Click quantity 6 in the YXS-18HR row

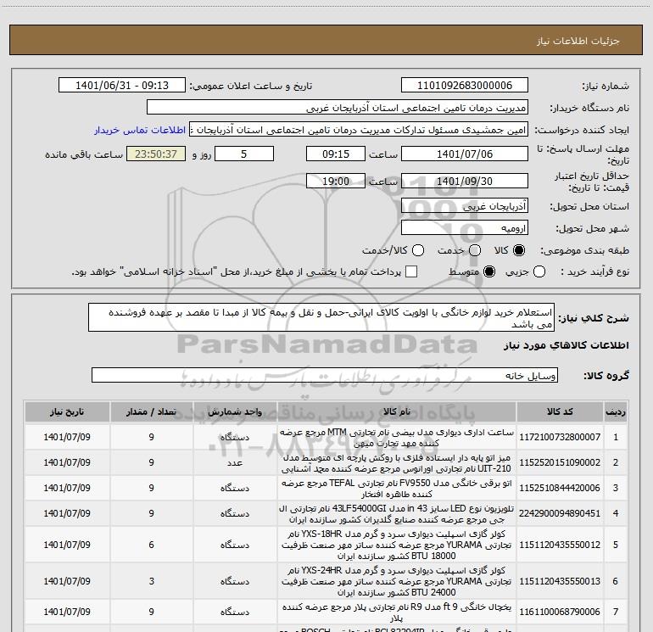pos(151,545)
